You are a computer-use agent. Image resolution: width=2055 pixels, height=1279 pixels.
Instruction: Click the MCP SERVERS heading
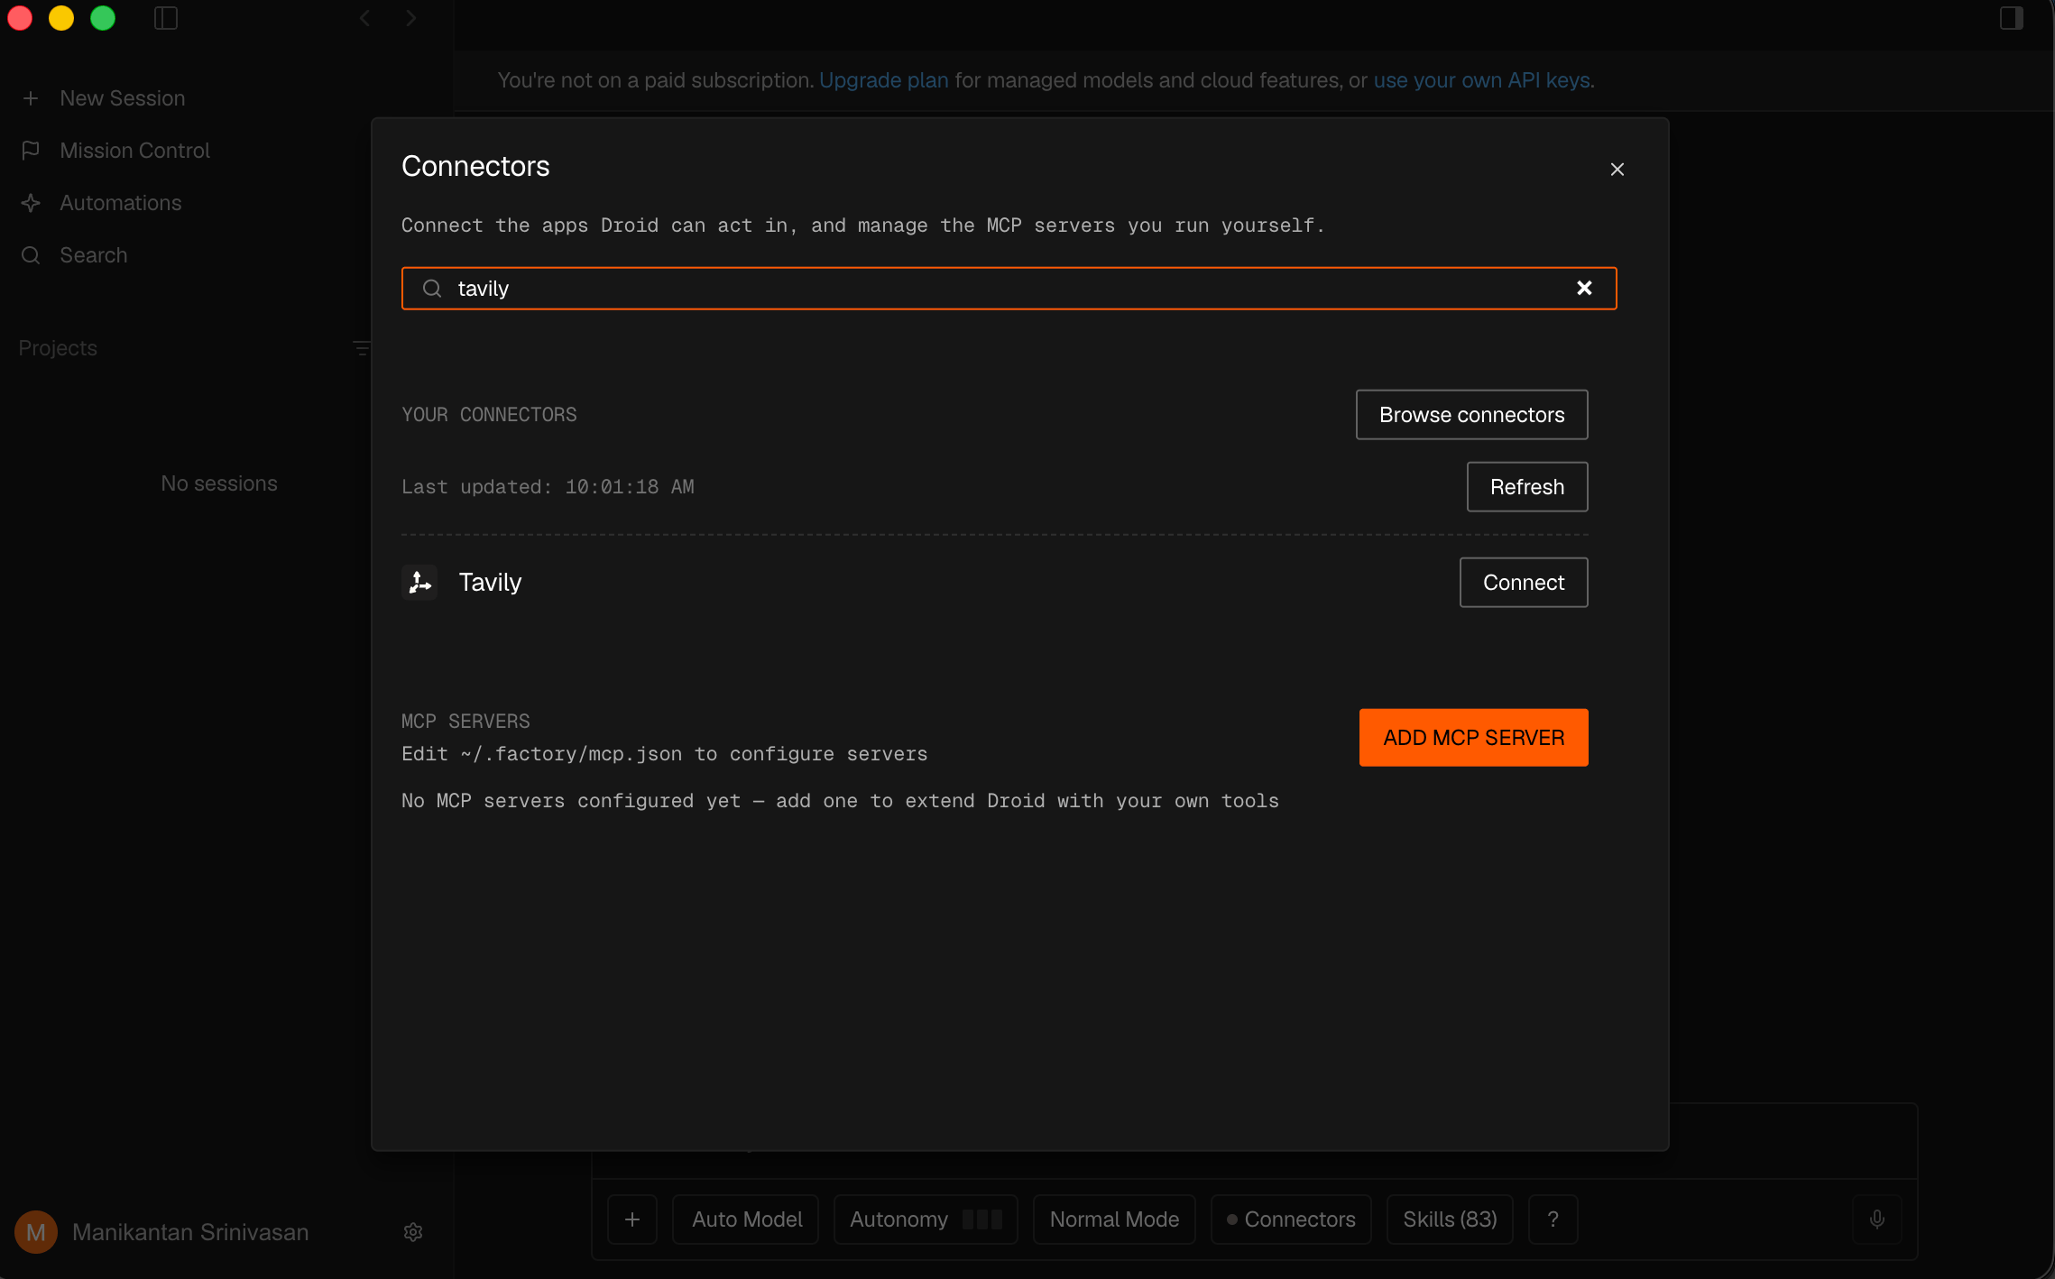point(465,721)
